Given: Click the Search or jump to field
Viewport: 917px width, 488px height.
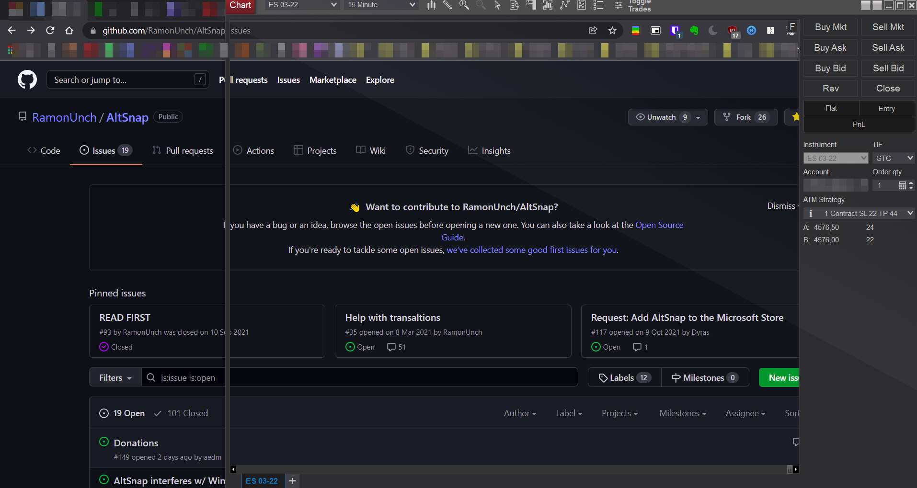Looking at the screenshot, I should [x=127, y=79].
